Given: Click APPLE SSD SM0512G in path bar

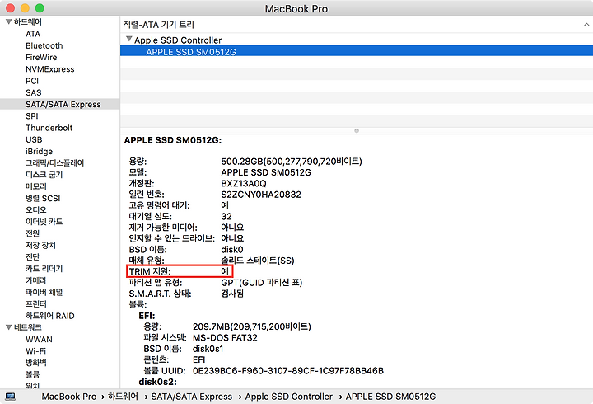Looking at the screenshot, I should pyautogui.click(x=390, y=397).
